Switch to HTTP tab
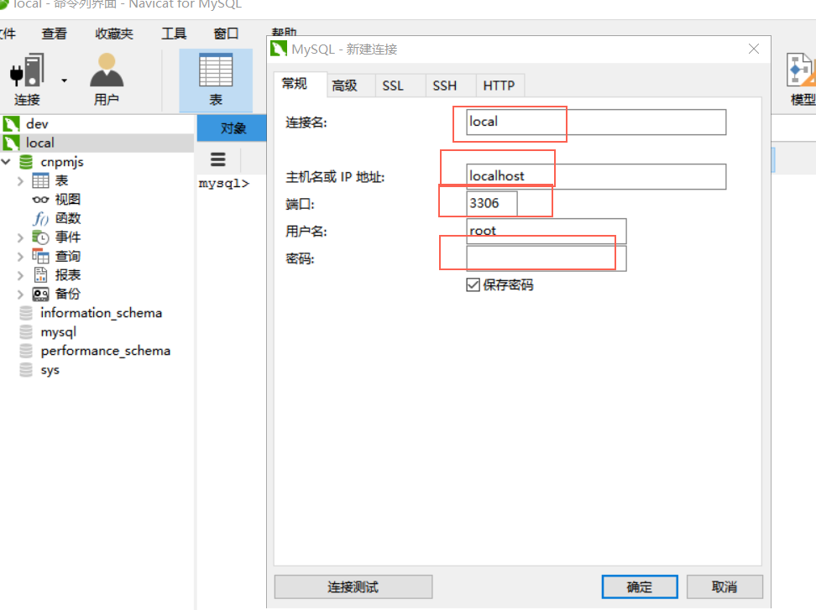The height and width of the screenshot is (610, 816). pyautogui.click(x=499, y=86)
